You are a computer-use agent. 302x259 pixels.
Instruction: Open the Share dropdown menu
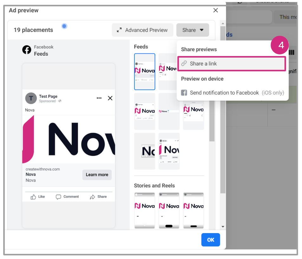point(193,30)
